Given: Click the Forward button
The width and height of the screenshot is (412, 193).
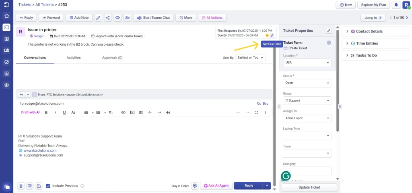Looking at the screenshot, I should coord(51,18).
